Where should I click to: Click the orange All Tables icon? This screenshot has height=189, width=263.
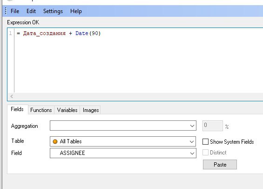point(55,141)
